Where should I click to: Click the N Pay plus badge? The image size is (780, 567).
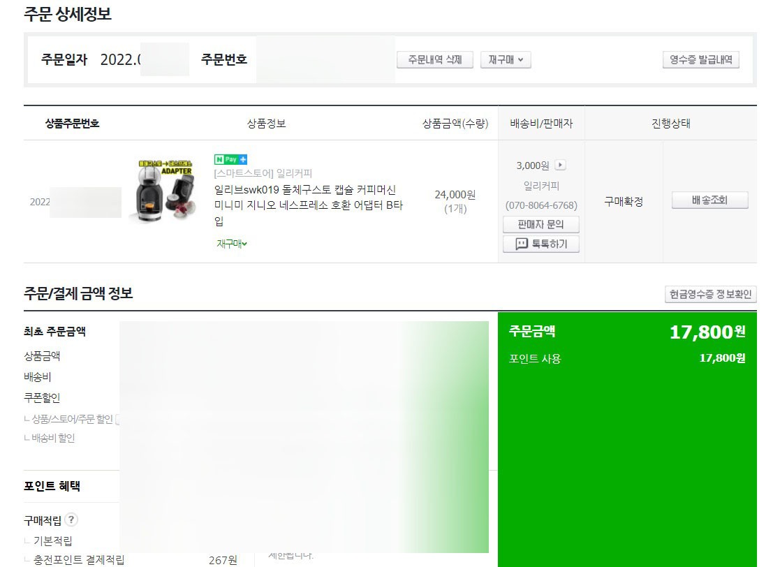coord(230,160)
